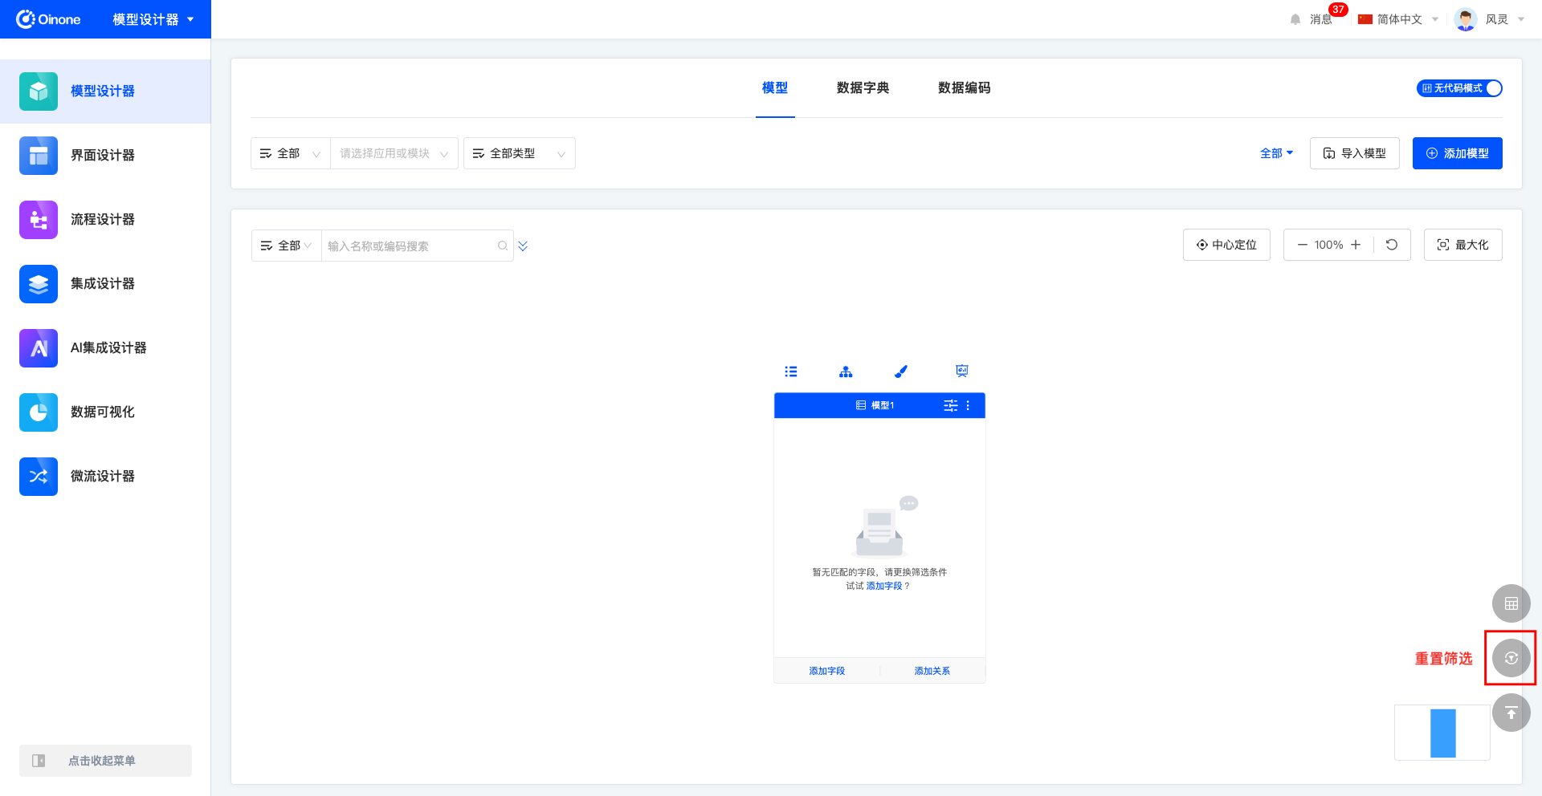The height and width of the screenshot is (796, 1542).
Task: Open 模型1 card settings sliders icon
Action: (951, 405)
